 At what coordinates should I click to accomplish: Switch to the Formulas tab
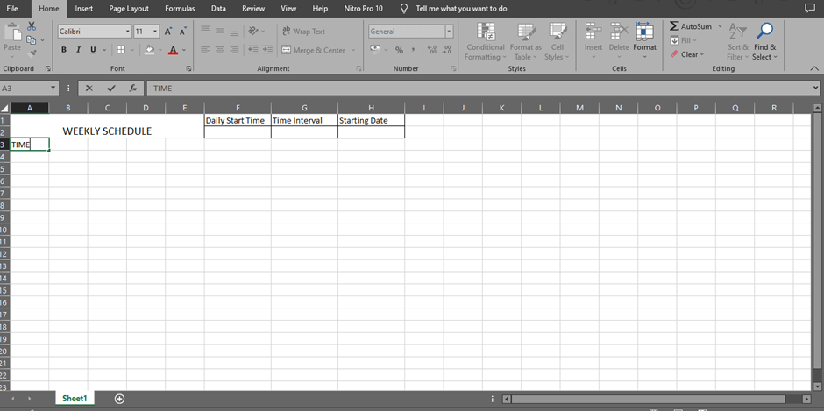(x=180, y=9)
